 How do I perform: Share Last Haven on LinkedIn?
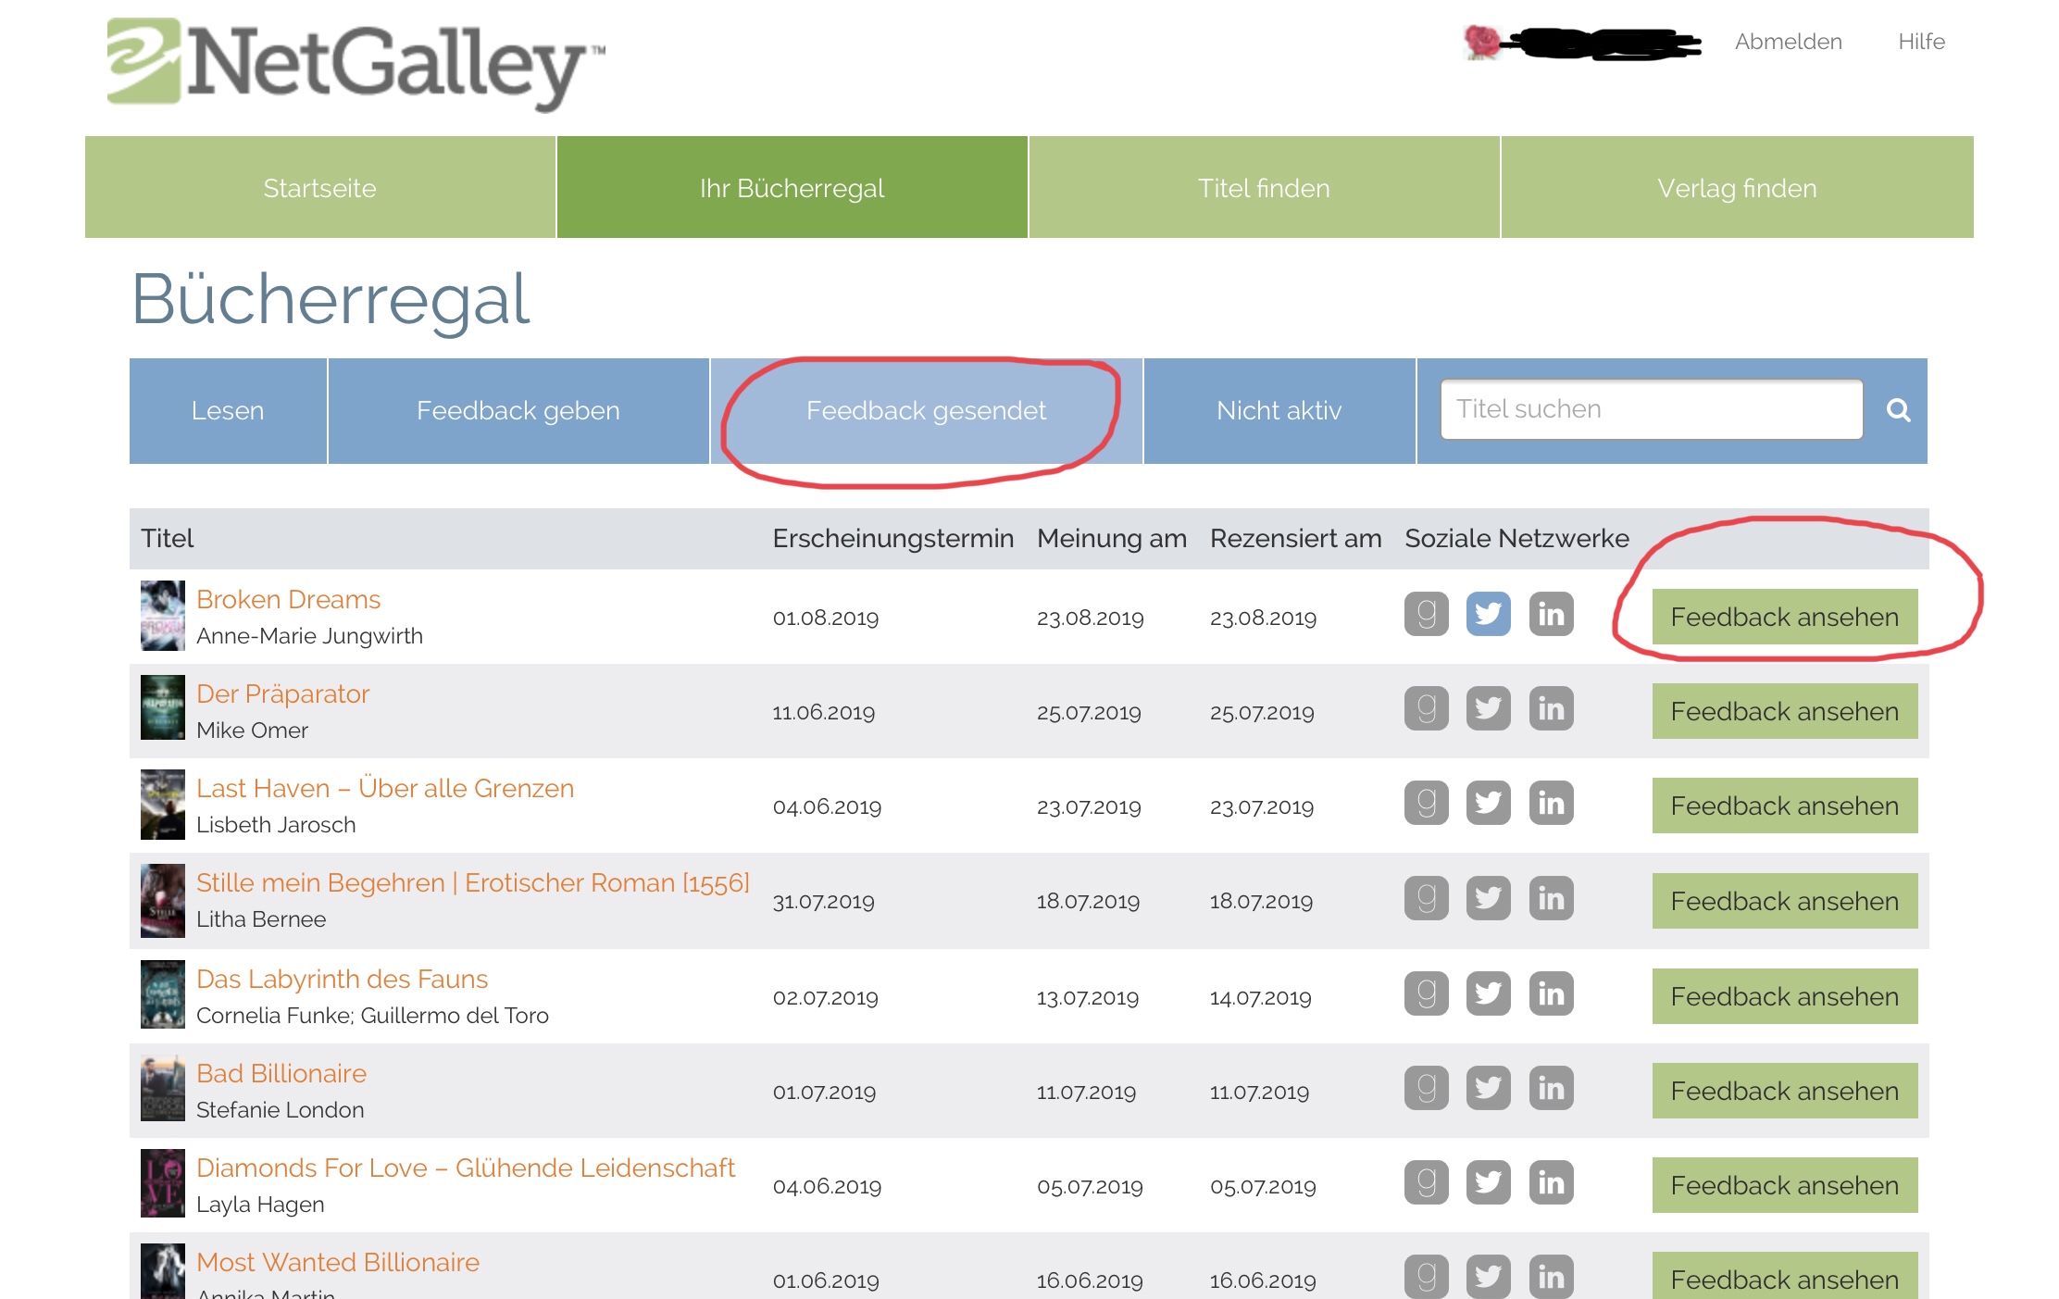pos(1552,803)
